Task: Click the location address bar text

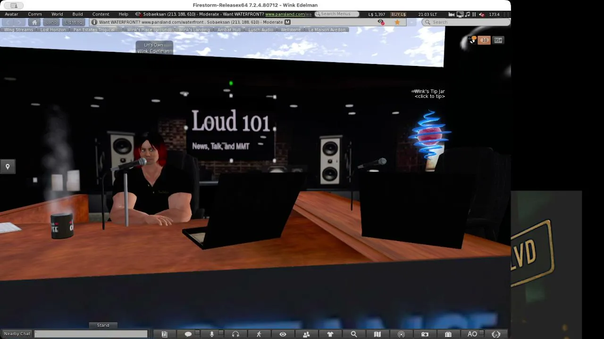Action: pyautogui.click(x=191, y=22)
